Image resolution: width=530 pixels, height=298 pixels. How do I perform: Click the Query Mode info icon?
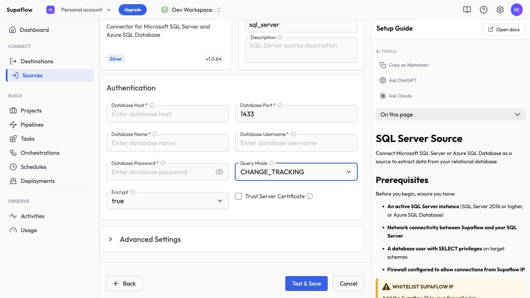click(272, 163)
